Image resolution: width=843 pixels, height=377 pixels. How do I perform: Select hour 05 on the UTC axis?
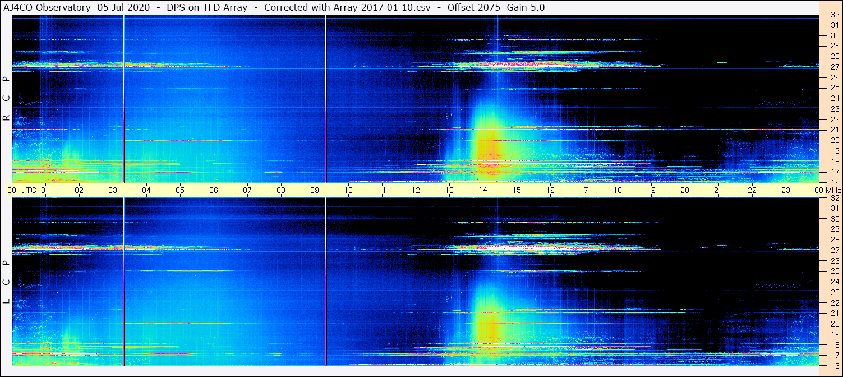(x=180, y=190)
